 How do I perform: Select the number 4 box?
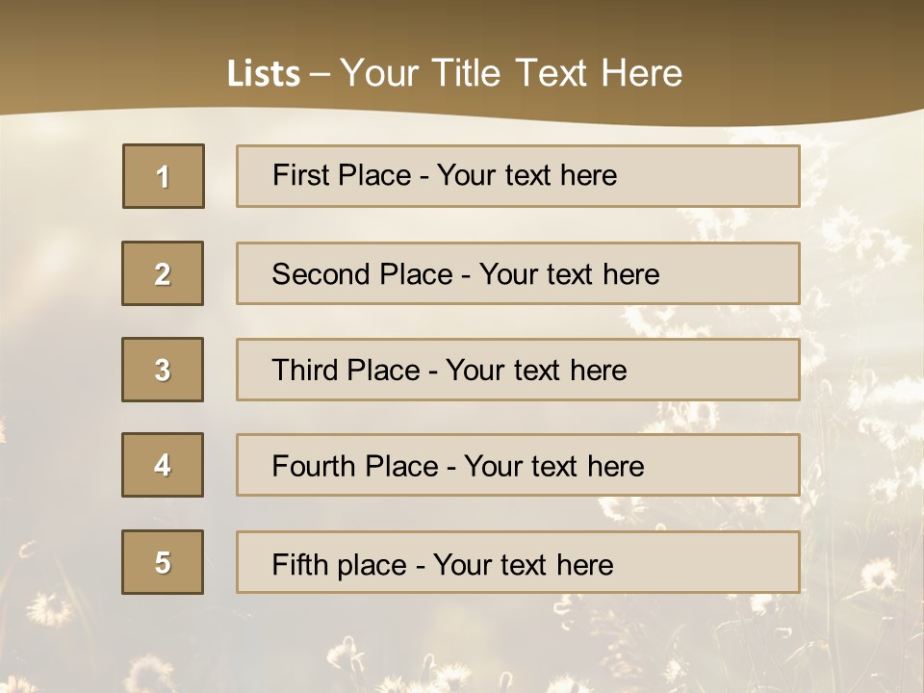point(163,465)
